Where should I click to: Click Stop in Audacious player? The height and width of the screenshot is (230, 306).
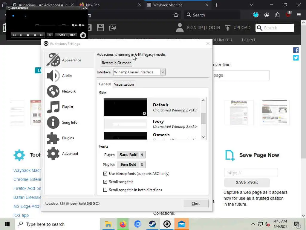coord(35,35)
